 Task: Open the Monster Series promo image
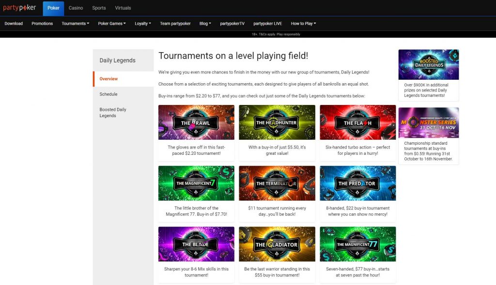(x=429, y=122)
